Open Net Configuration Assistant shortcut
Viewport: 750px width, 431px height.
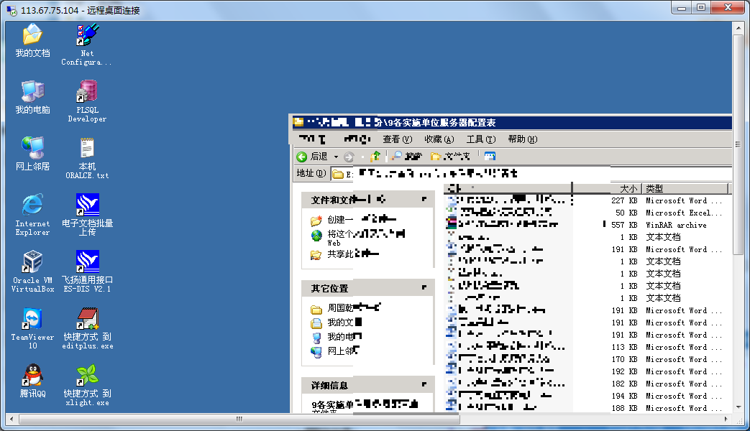click(86, 45)
